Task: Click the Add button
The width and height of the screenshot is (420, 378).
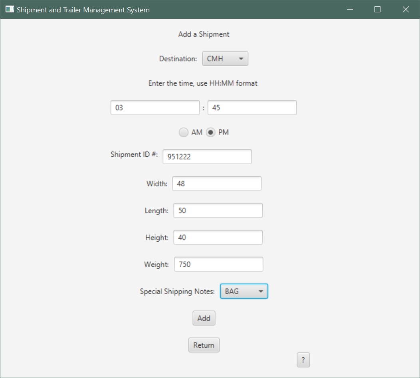Action: click(x=204, y=318)
